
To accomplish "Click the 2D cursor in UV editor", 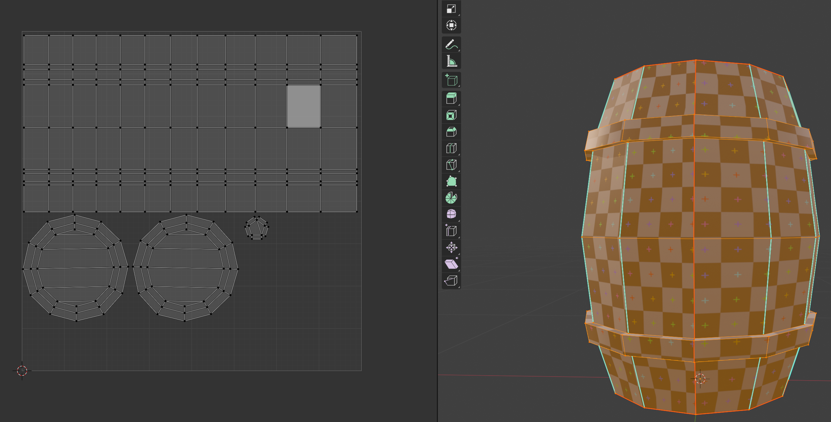I will [x=22, y=371].
